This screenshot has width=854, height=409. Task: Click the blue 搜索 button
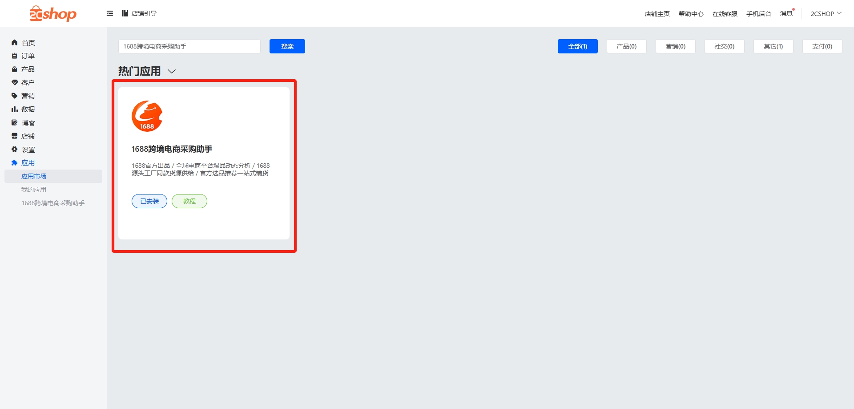point(287,46)
